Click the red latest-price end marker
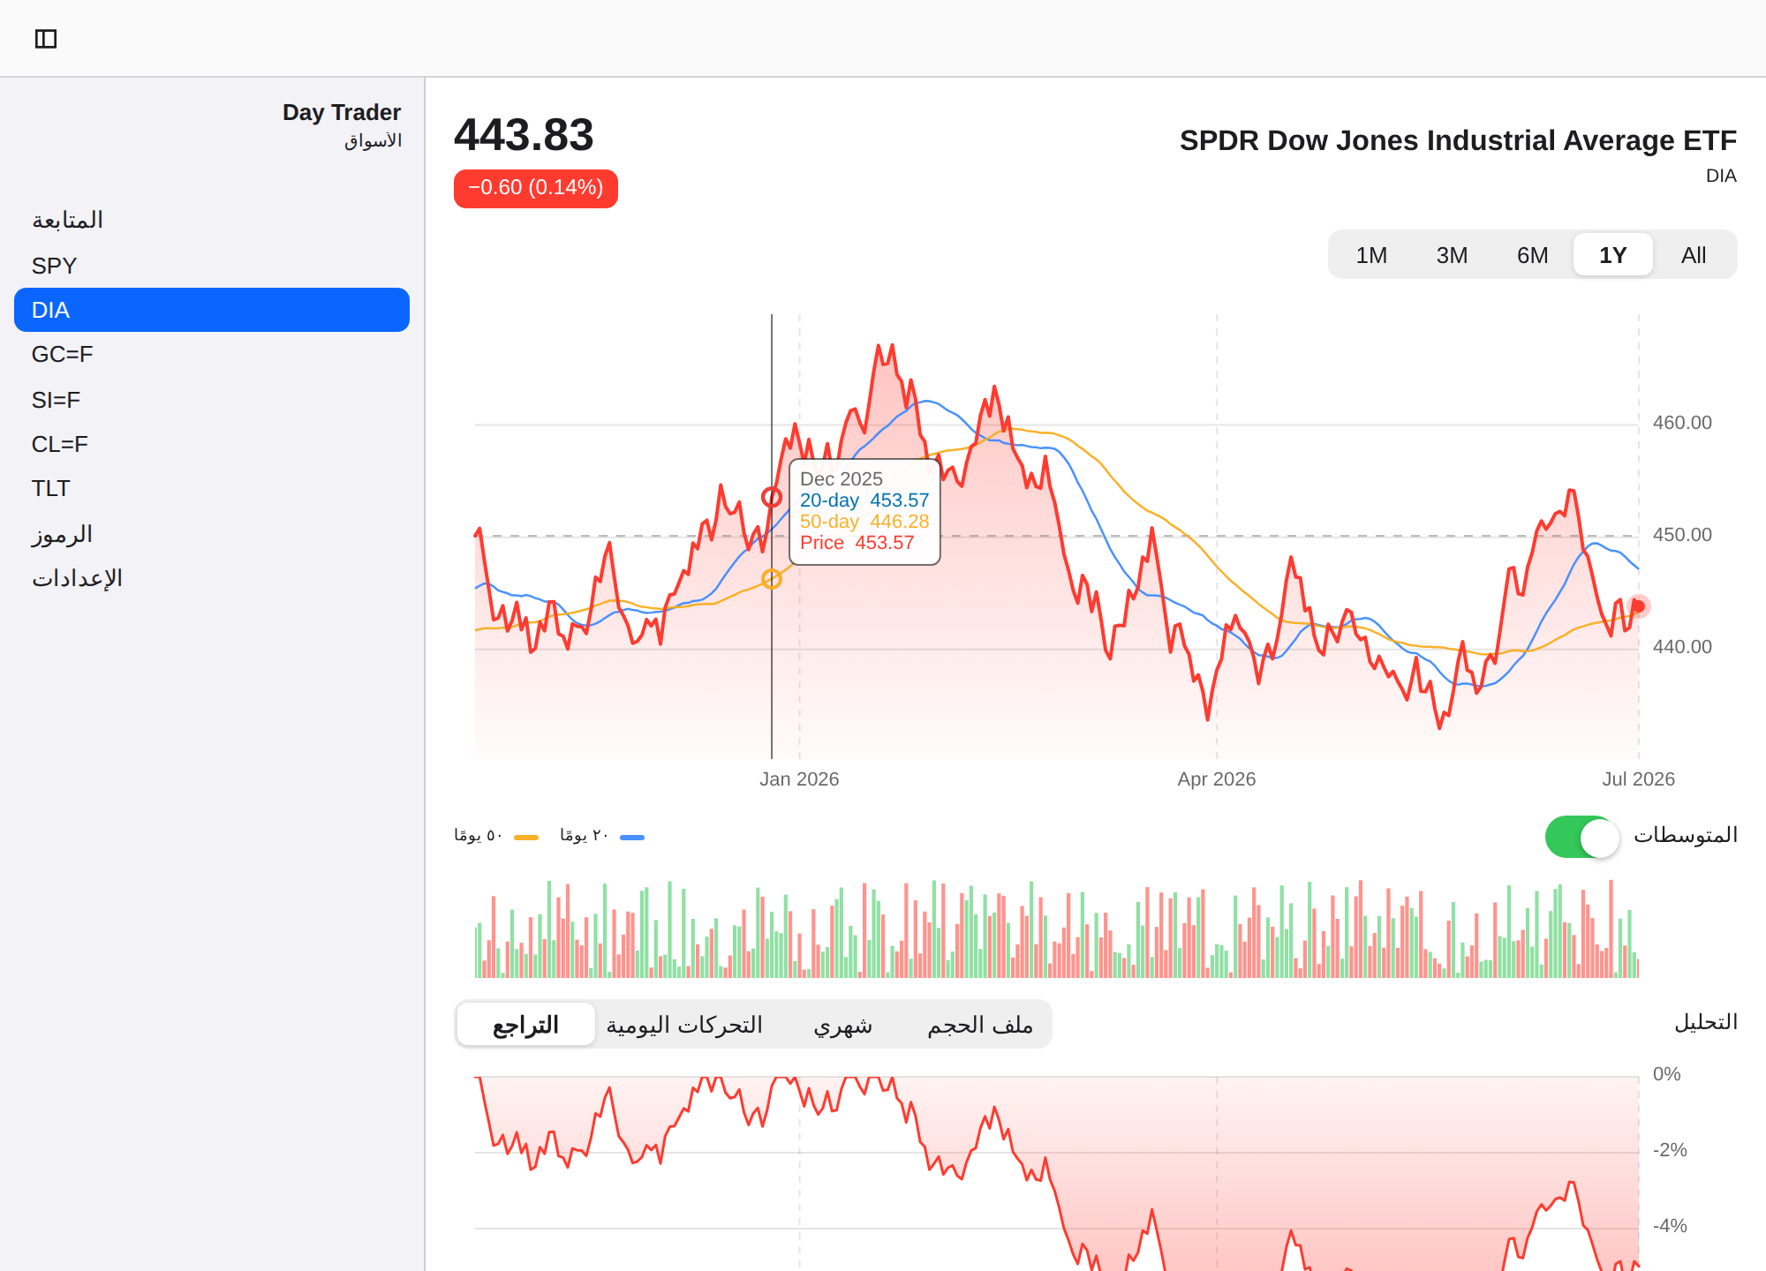This screenshot has height=1271, width=1766. coord(1638,606)
